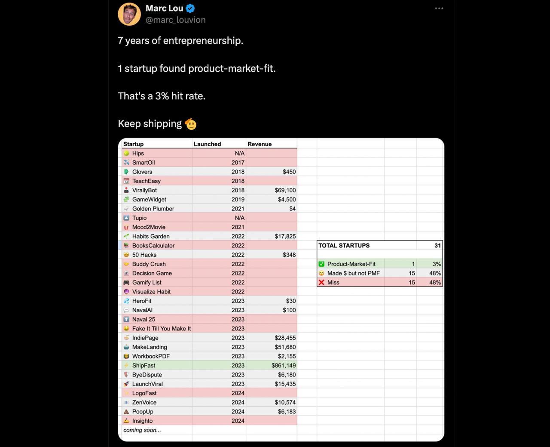This screenshot has width=550, height=447.
Task: Click the Revenue column header
Action: pos(260,144)
